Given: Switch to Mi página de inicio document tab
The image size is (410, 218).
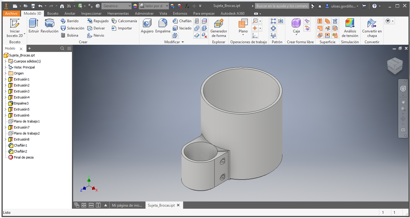Looking at the screenshot, I should (127, 205).
